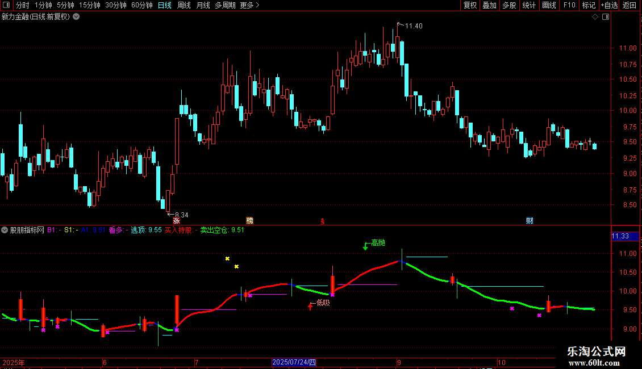Toggle the side panel icon on main chart

click(606, 17)
